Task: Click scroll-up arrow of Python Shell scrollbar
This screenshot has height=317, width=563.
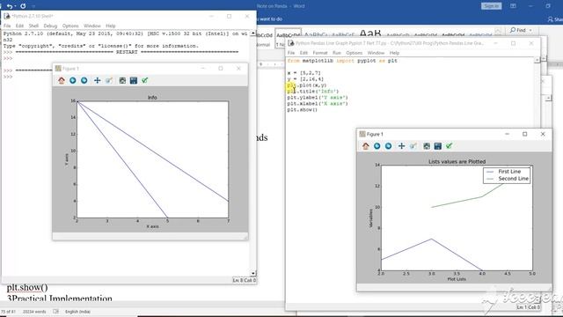Action: pyautogui.click(x=253, y=33)
